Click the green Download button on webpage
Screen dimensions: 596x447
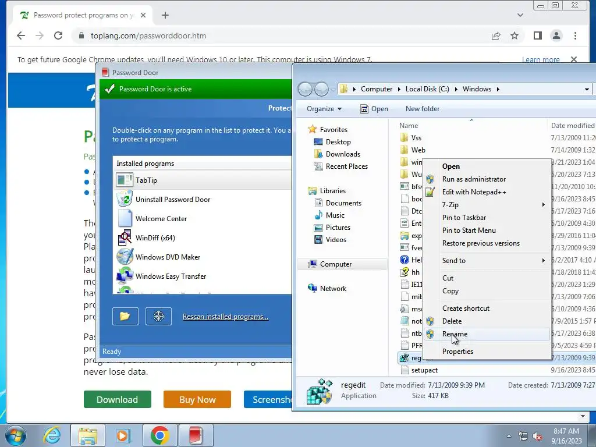click(x=118, y=399)
